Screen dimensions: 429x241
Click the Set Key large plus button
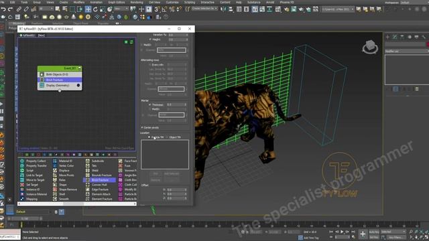[x=363, y=234]
